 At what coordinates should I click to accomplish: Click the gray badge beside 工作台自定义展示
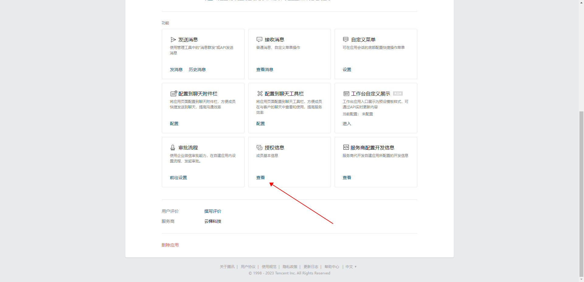coord(398,93)
